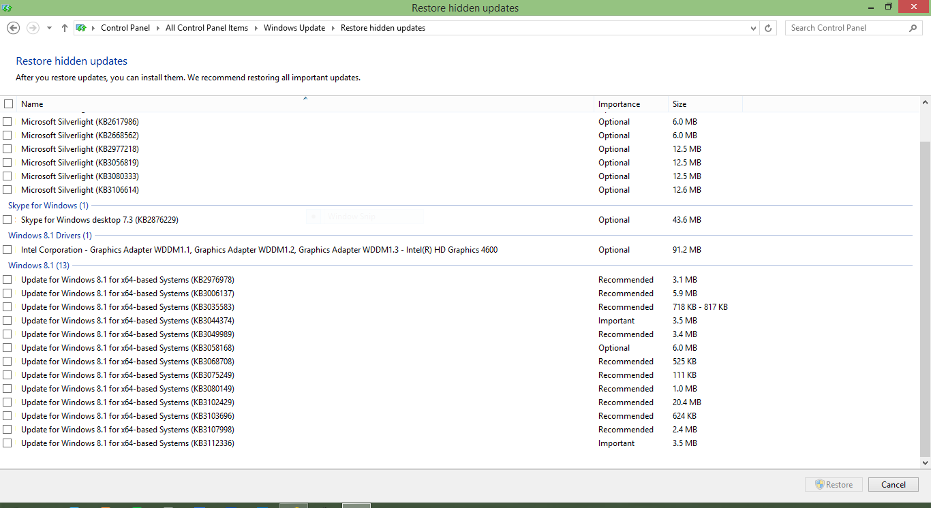931x508 pixels.
Task: Check the update KB3035583 checkbox
Action: tap(7, 306)
